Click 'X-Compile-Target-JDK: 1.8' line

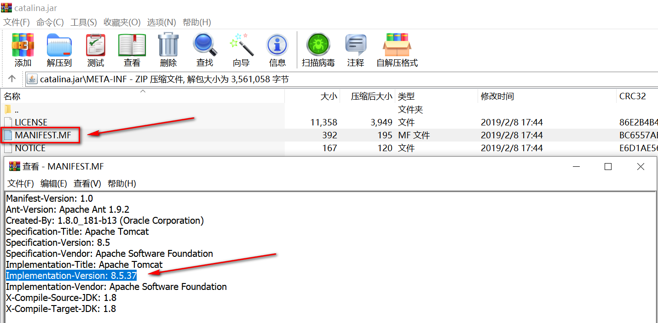(61, 309)
